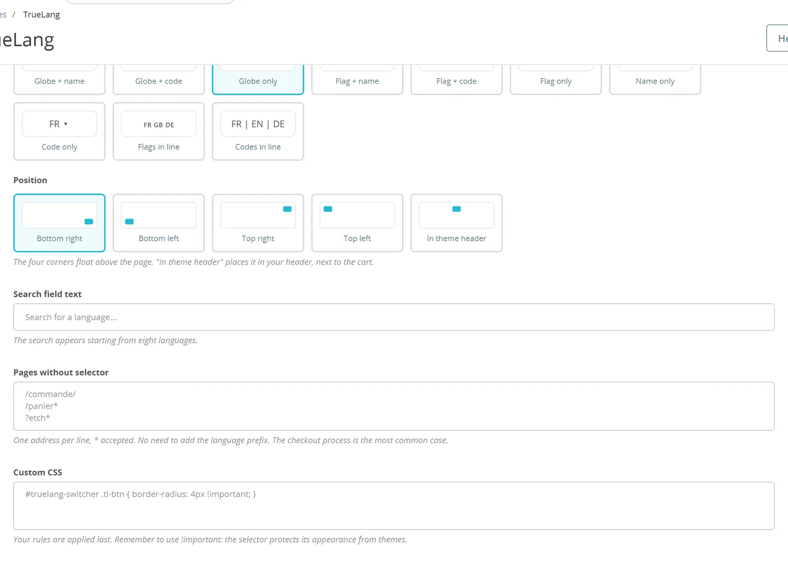This screenshot has width=788, height=583.
Task: Choose the Globe only selector style
Action: click(x=258, y=80)
